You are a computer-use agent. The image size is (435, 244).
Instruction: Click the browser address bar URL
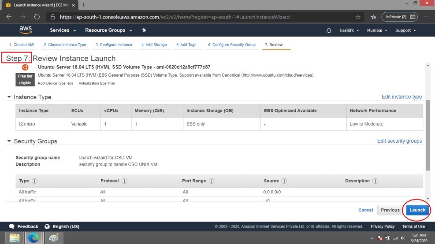click(175, 17)
